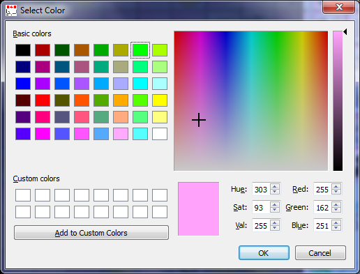Select the first custom color slot

click(23, 195)
